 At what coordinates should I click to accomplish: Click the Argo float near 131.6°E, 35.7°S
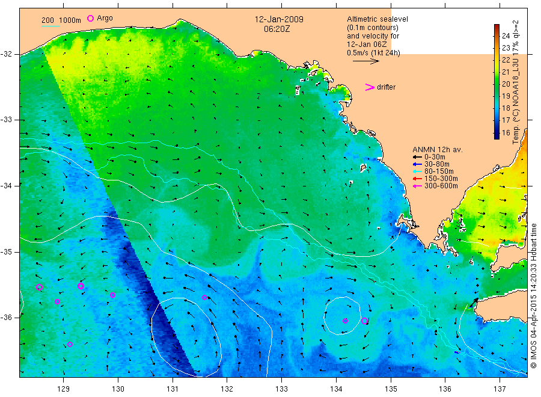(x=204, y=297)
